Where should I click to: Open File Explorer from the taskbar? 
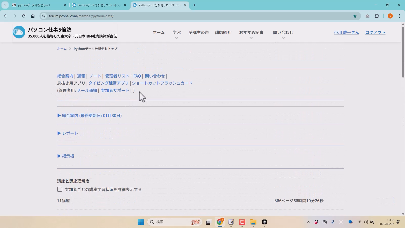(253, 222)
